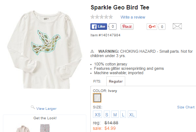Screen dimensions: 196x132
Task: Select size M
Action: [x=115, y=114]
